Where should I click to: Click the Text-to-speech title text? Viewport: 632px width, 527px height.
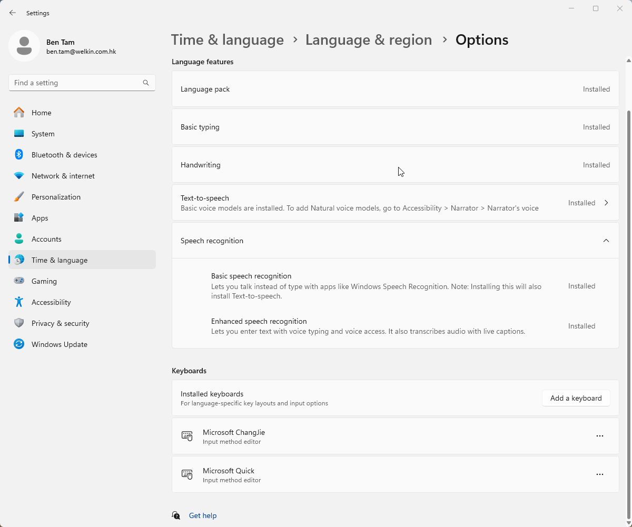(205, 198)
